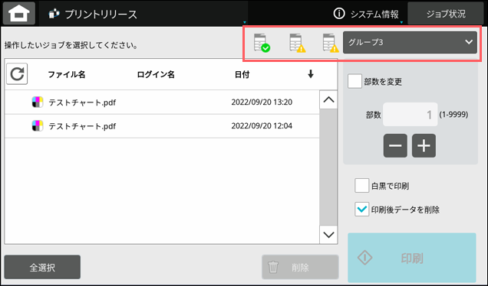Select the printer icon with warning beside the グループ3 dropdown
Screen dimensions: 488x286
tap(331, 43)
